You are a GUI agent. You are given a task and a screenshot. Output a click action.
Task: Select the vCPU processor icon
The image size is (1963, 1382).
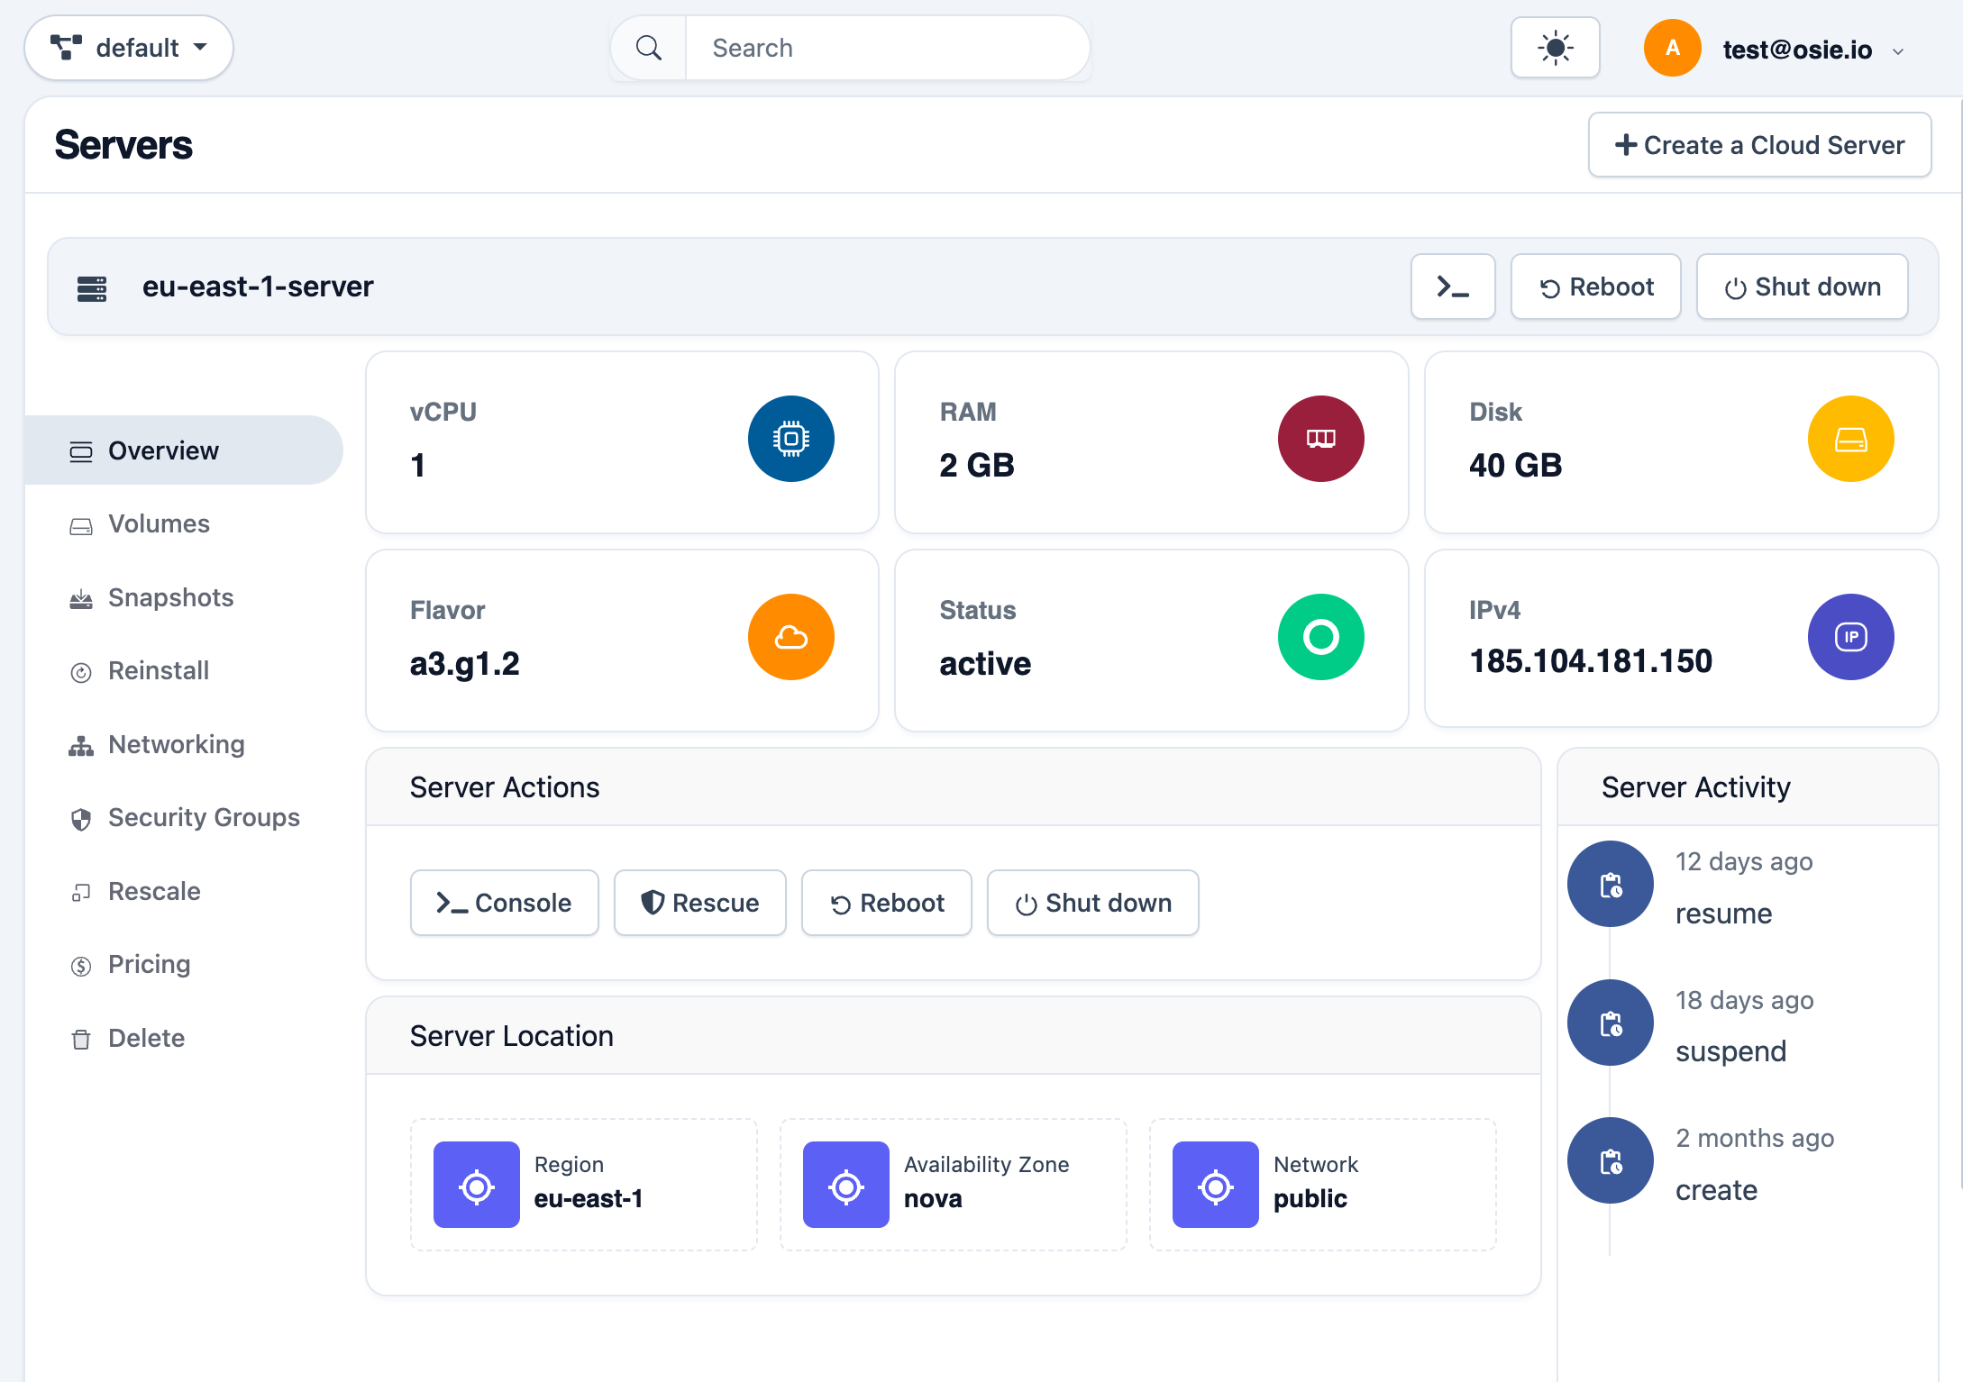pyautogui.click(x=790, y=439)
